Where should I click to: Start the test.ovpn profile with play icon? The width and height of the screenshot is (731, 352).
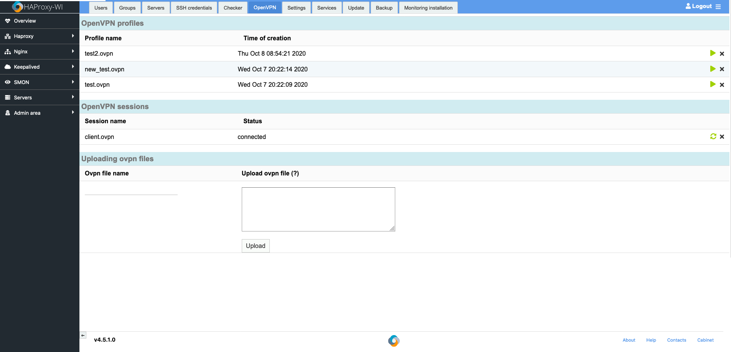(x=713, y=84)
